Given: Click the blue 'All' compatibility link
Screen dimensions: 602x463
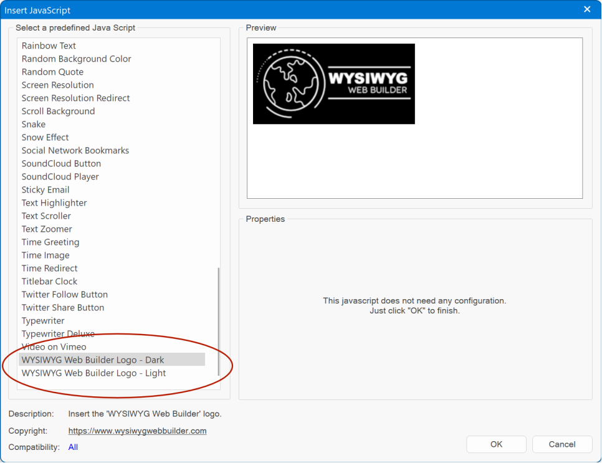Looking at the screenshot, I should tap(73, 447).
